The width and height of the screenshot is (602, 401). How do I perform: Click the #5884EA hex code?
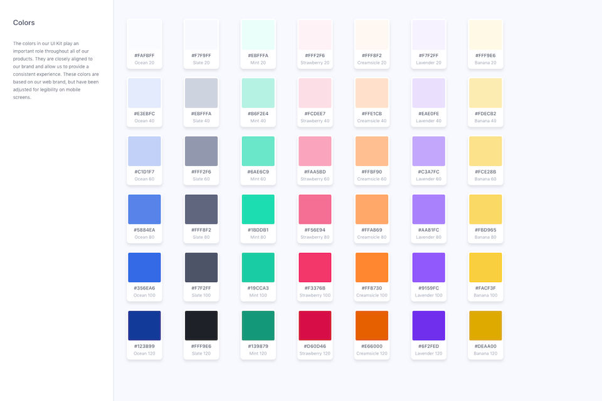pos(144,230)
